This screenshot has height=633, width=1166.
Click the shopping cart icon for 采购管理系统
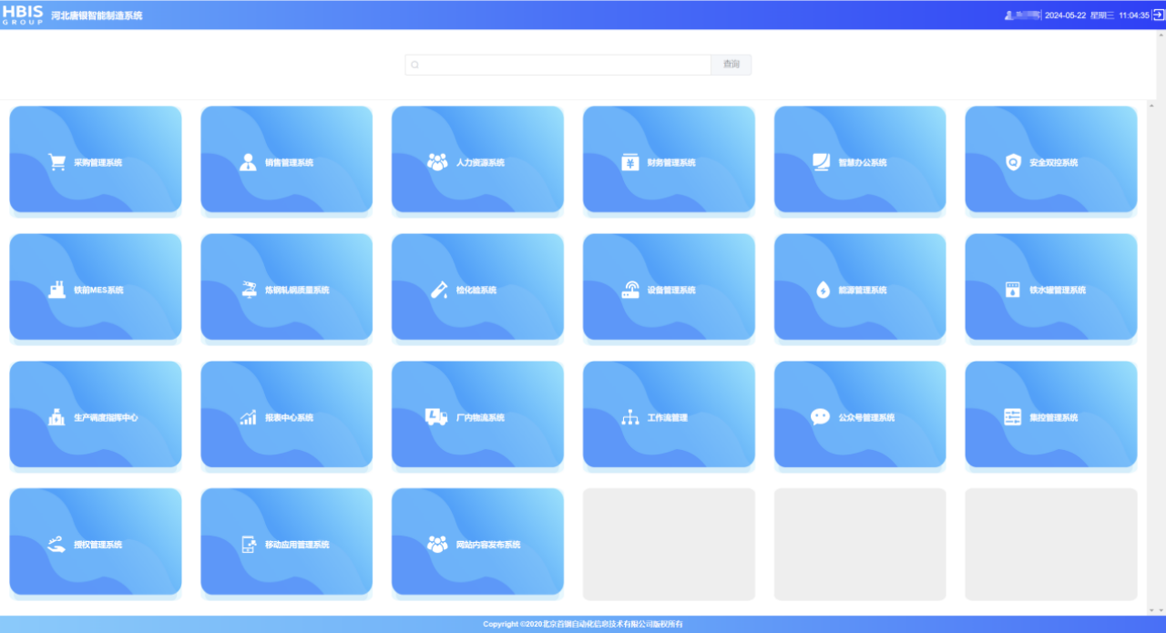(x=56, y=162)
